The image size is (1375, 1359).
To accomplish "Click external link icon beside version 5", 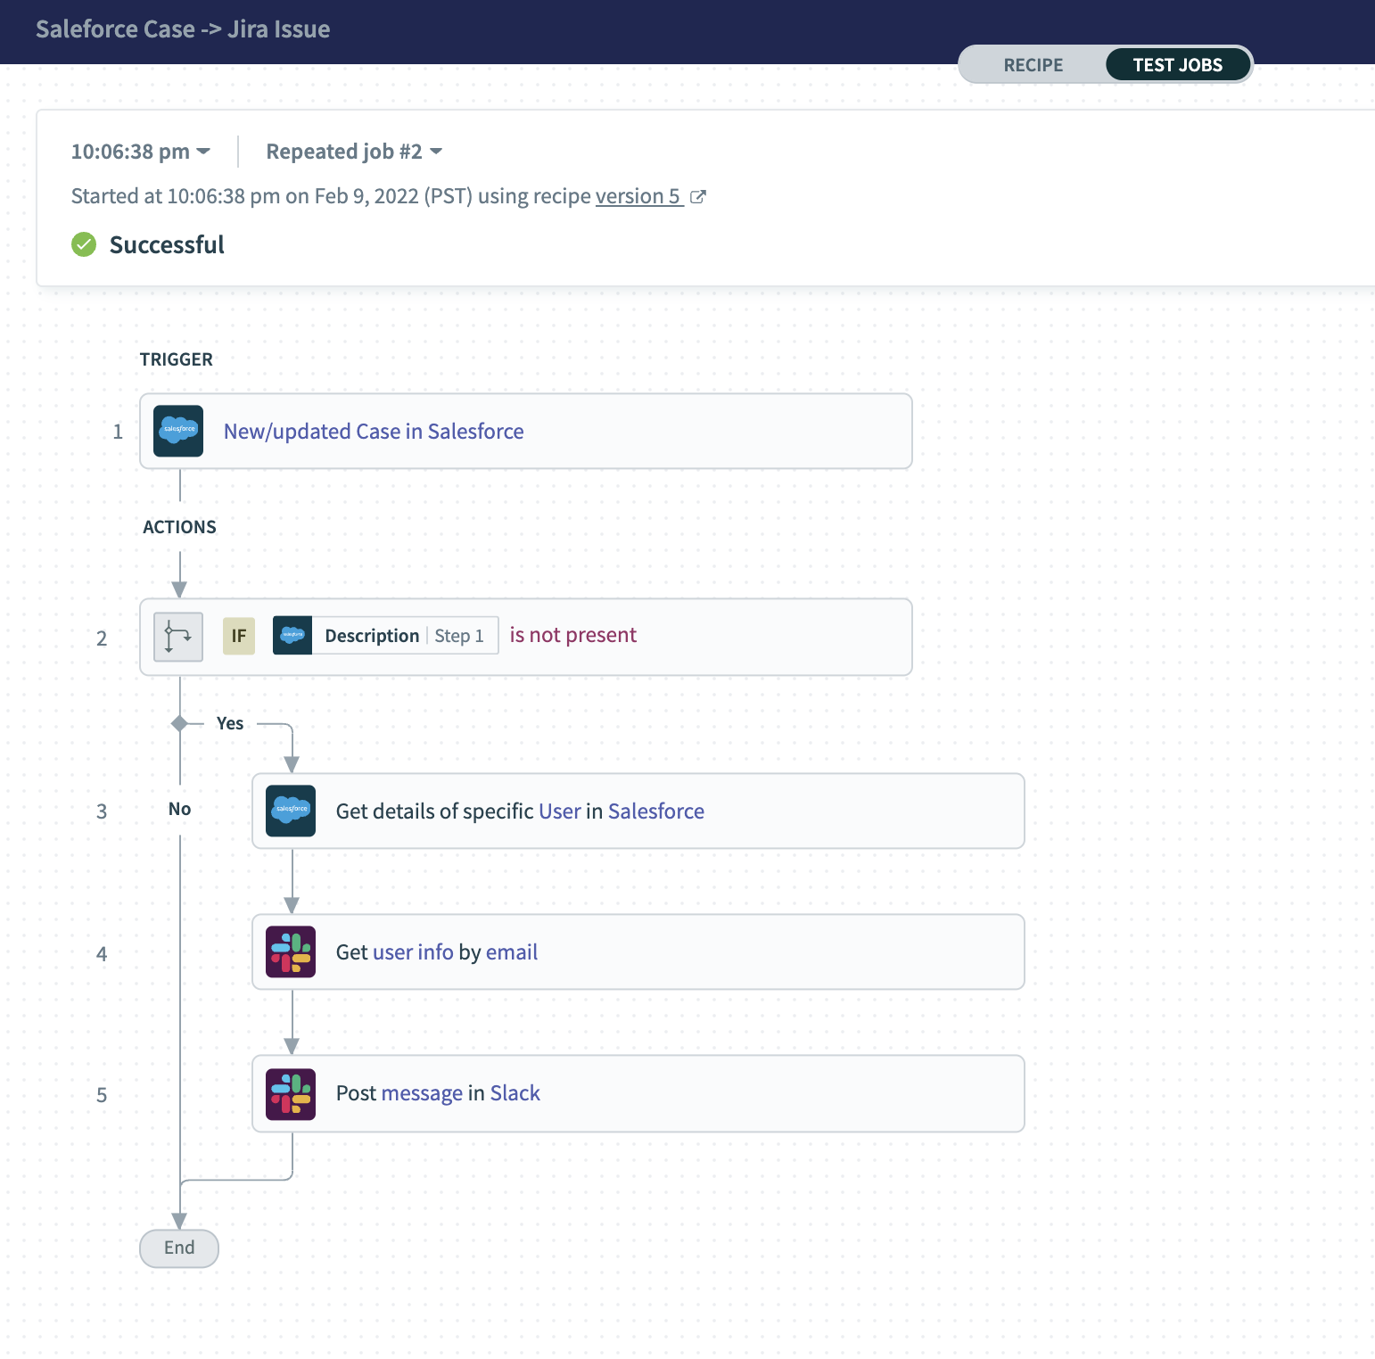I will pyautogui.click(x=698, y=197).
